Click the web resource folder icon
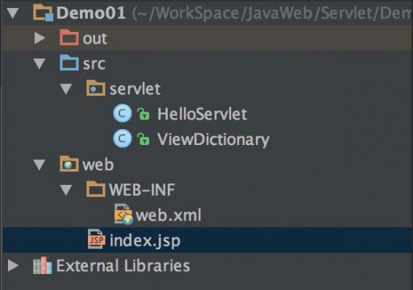Image resolution: width=413 pixels, height=290 pixels. (x=69, y=164)
